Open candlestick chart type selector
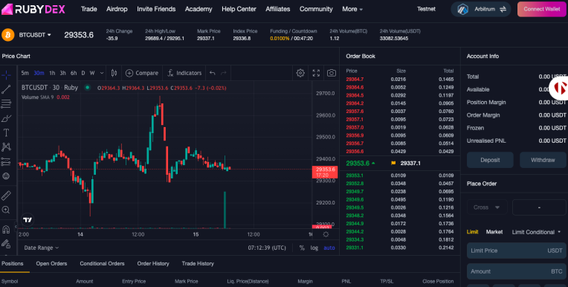568x287 pixels. click(114, 73)
